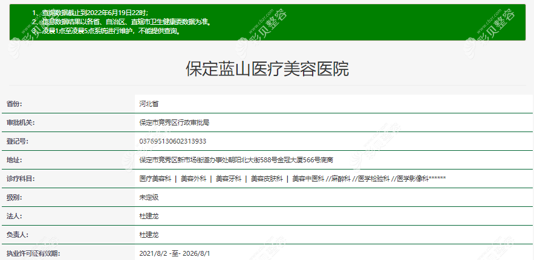Select the 省份 label
This screenshot has width=534, height=260.
(15, 104)
